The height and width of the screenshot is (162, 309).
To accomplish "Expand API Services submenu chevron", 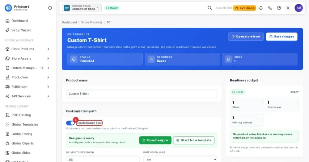I will click(x=48, y=96).
